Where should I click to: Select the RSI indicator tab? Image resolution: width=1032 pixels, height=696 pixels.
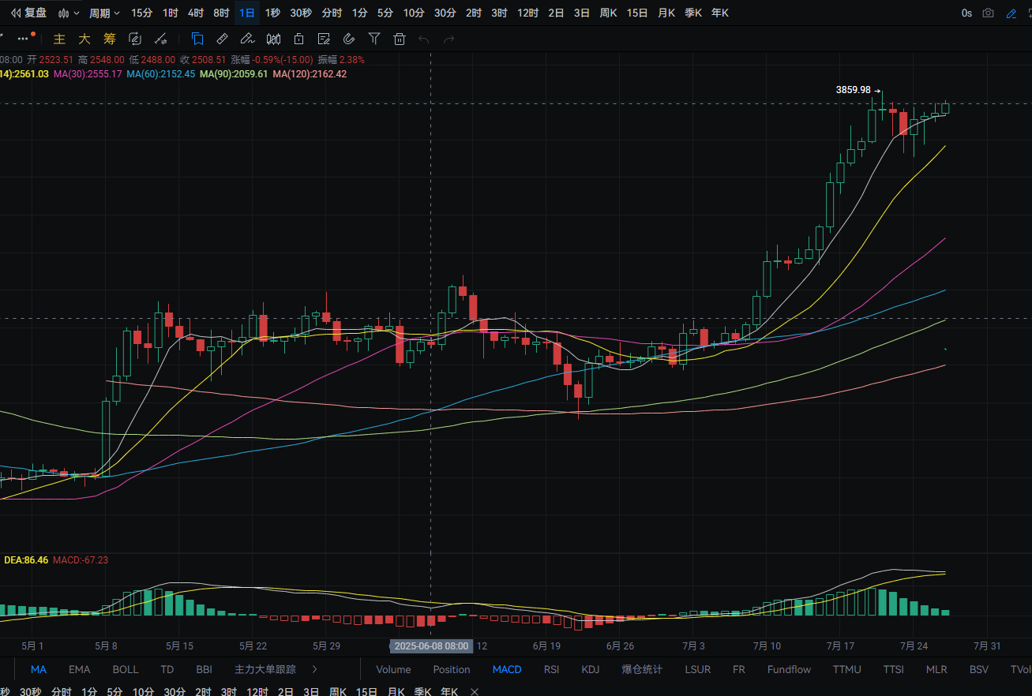point(551,669)
